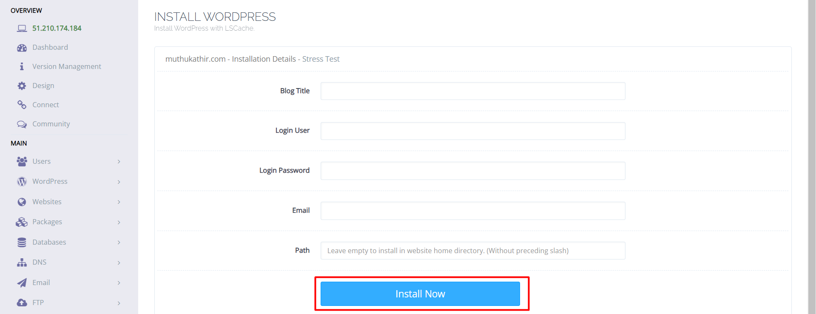Click the Email paper plane icon
The width and height of the screenshot is (816, 314).
22,283
